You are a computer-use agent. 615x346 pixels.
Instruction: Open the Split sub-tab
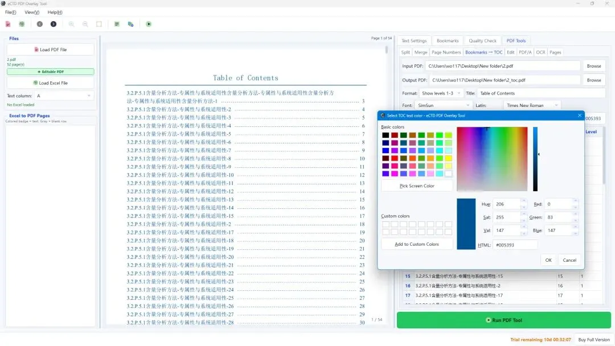point(405,52)
